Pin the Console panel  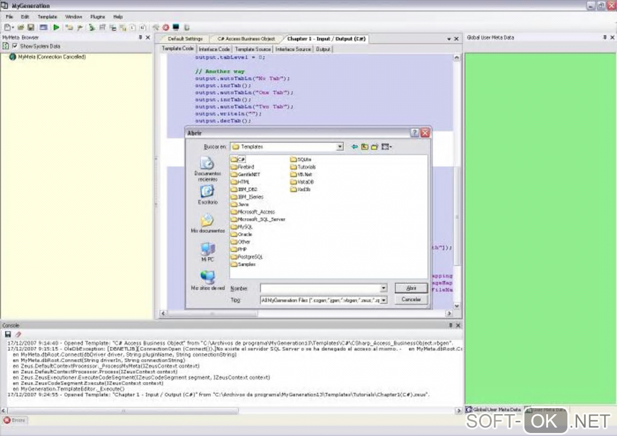(x=451, y=325)
